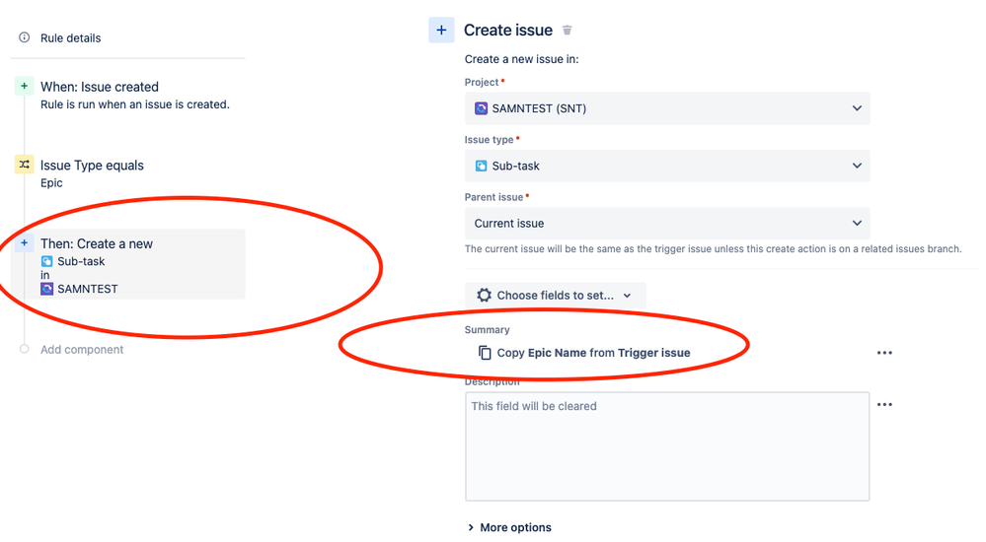Click the Rule details info icon
Screen dimensions: 986x542
(24, 37)
